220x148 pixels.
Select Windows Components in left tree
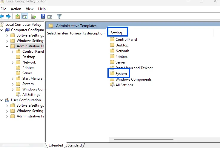tap(33, 89)
